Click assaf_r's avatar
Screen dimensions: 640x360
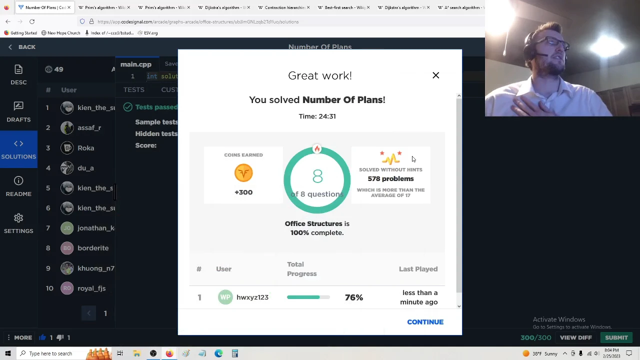pos(67,127)
